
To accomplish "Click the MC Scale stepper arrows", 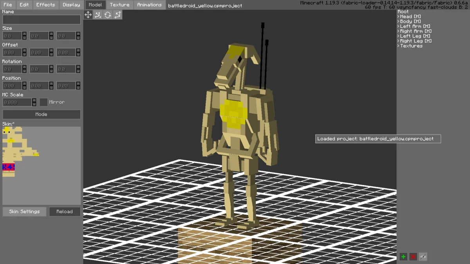I will point(34,102).
